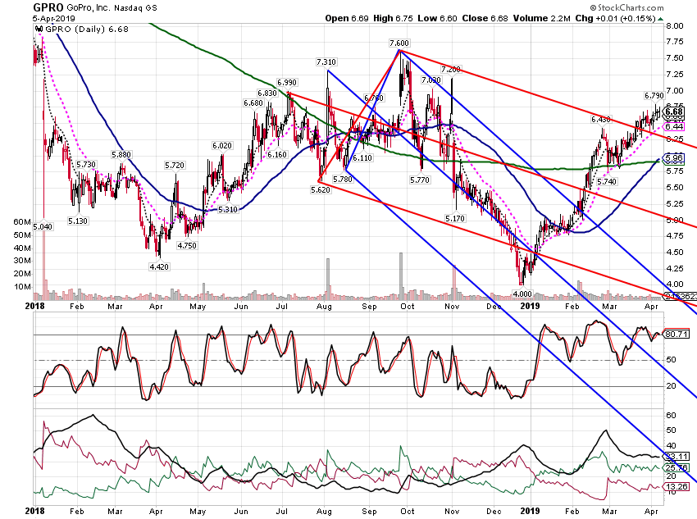Click the 7.600 peak price label
Image resolution: width=697 pixels, height=519 pixels.
coord(399,43)
